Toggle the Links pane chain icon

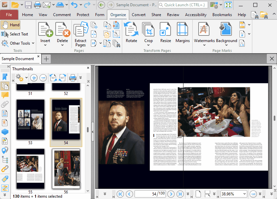pyautogui.click(x=5, y=168)
